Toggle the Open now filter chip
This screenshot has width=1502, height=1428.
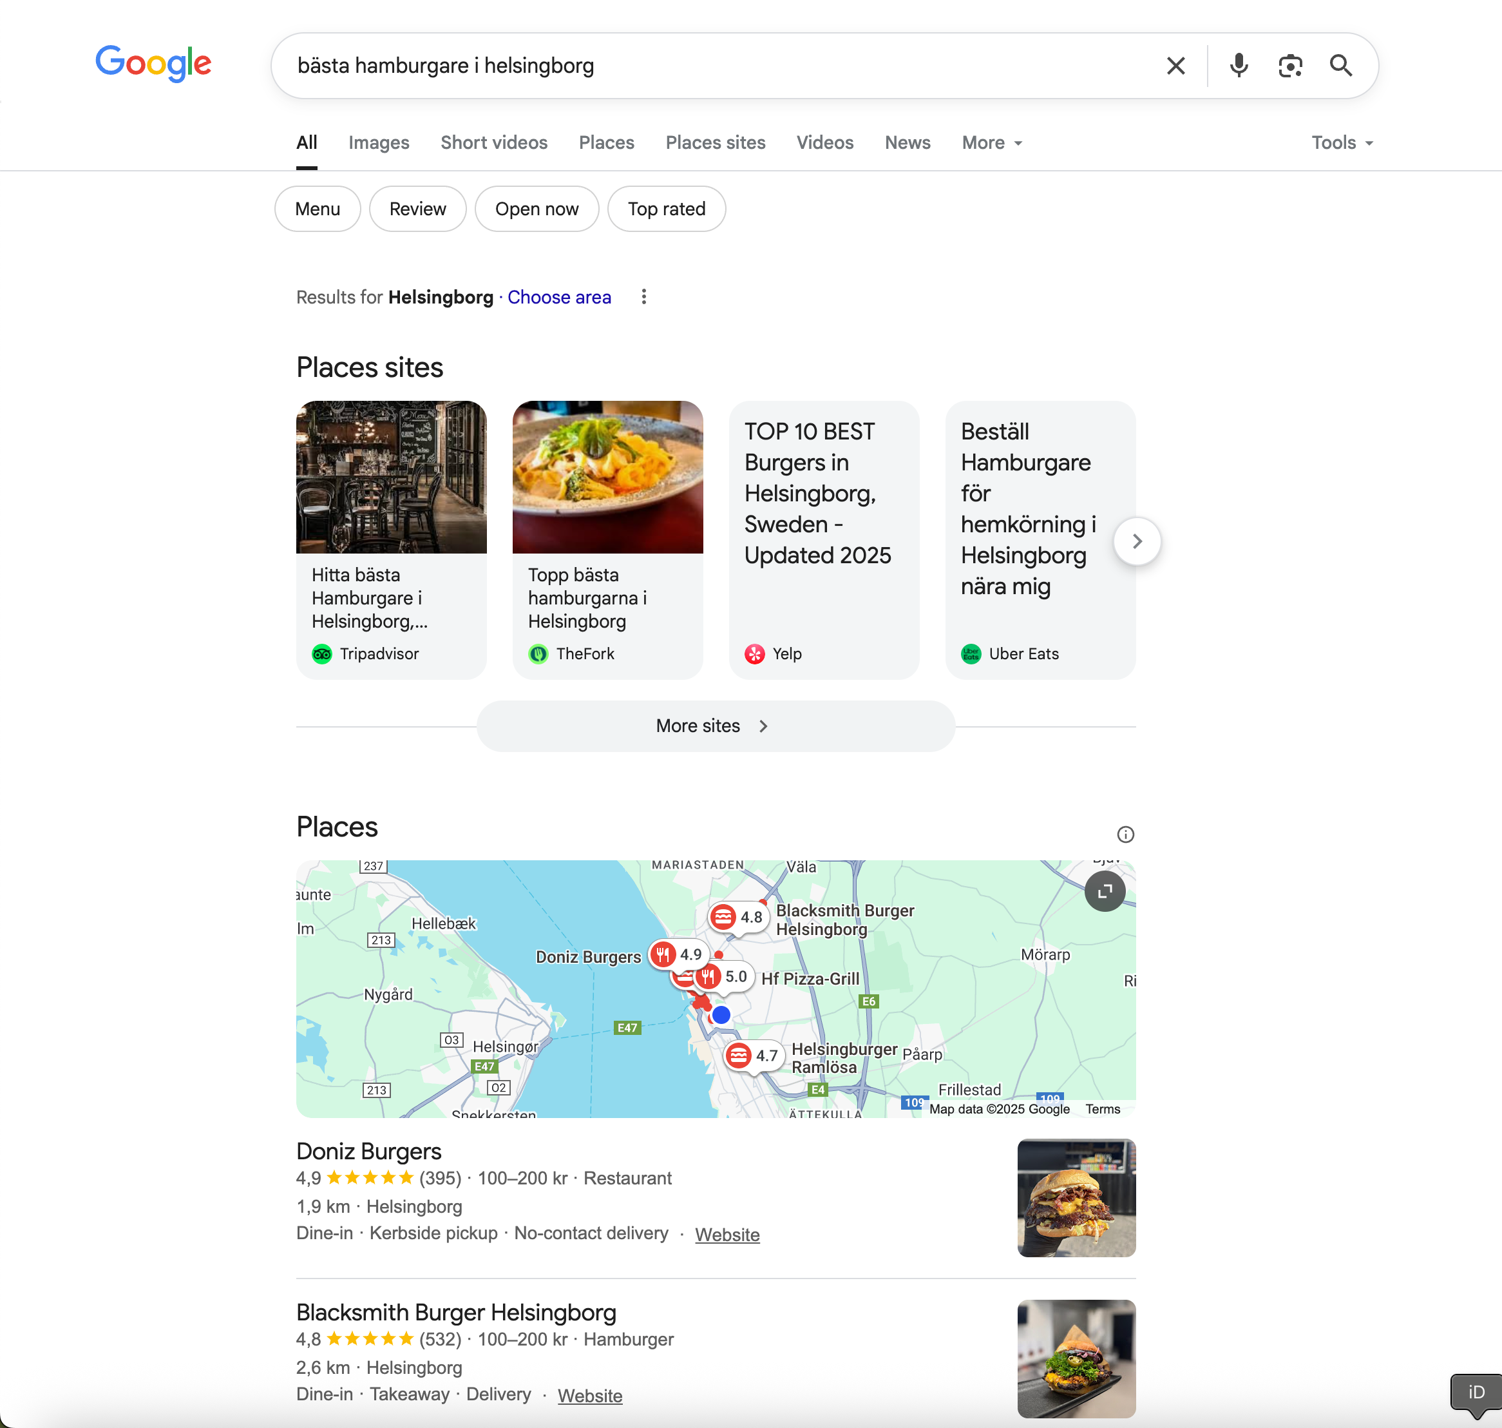[x=537, y=209]
